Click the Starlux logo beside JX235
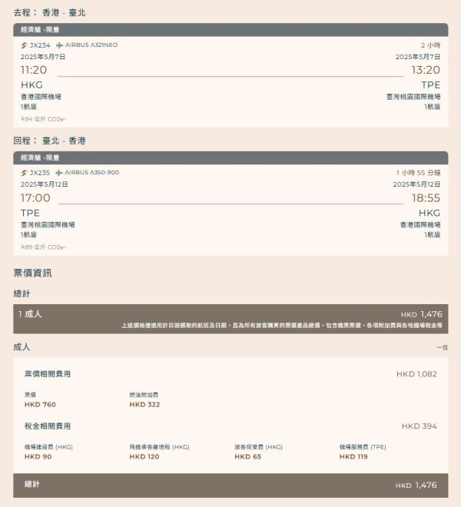This screenshot has height=507, width=461. pos(24,173)
